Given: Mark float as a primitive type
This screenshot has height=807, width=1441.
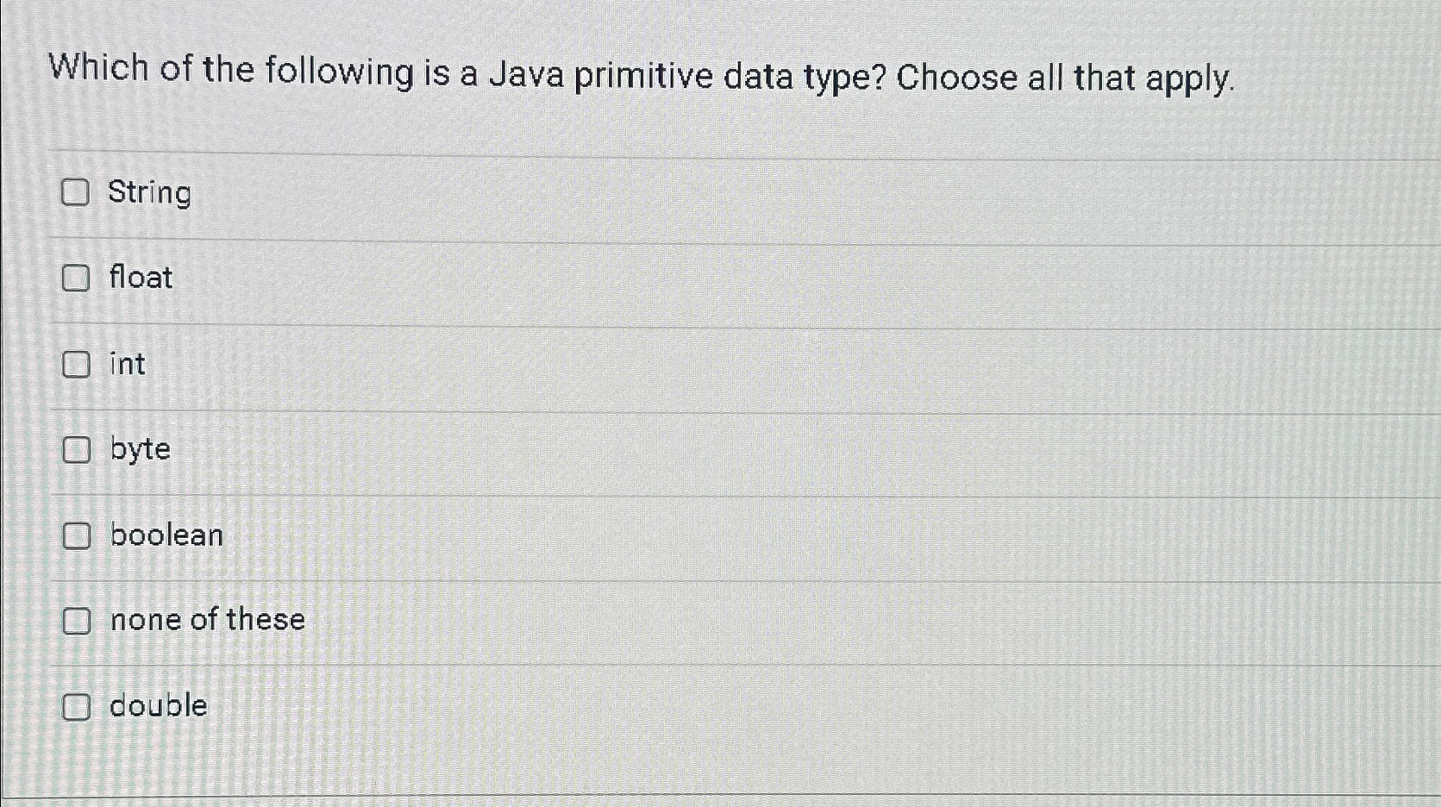Looking at the screenshot, I should tap(77, 278).
